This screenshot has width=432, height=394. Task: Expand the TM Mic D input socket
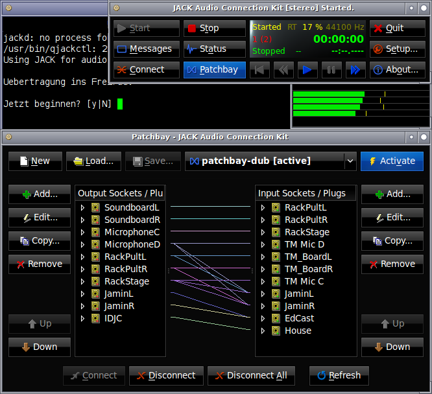pos(263,244)
